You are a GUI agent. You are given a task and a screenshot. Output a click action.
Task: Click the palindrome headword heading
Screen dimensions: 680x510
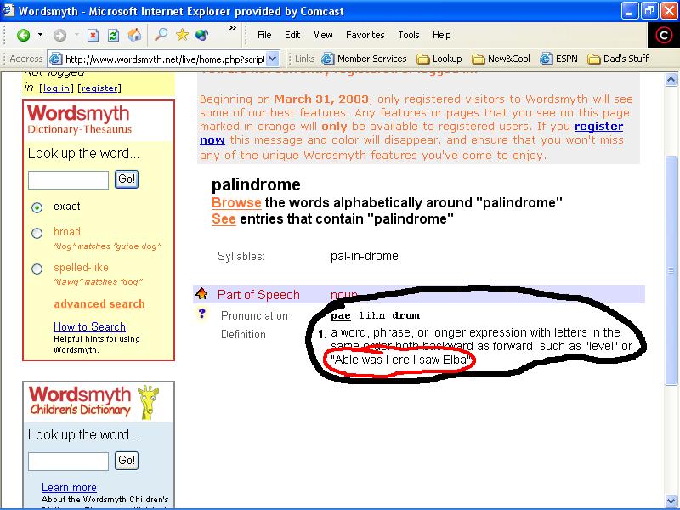point(256,185)
